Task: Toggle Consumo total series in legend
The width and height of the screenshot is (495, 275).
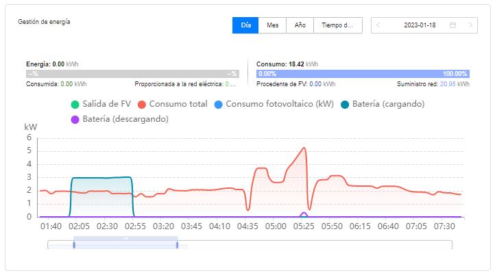Action: 173,104
